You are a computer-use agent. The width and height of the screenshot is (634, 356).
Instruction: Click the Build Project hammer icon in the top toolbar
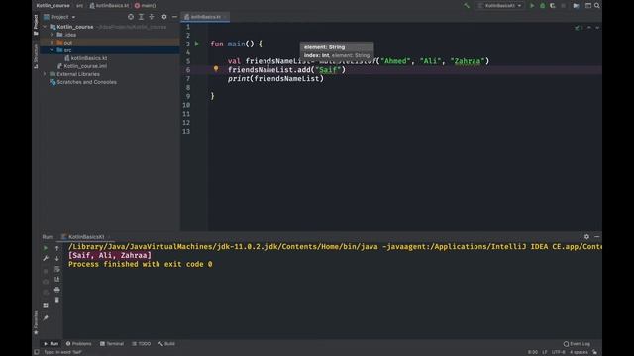point(467,6)
